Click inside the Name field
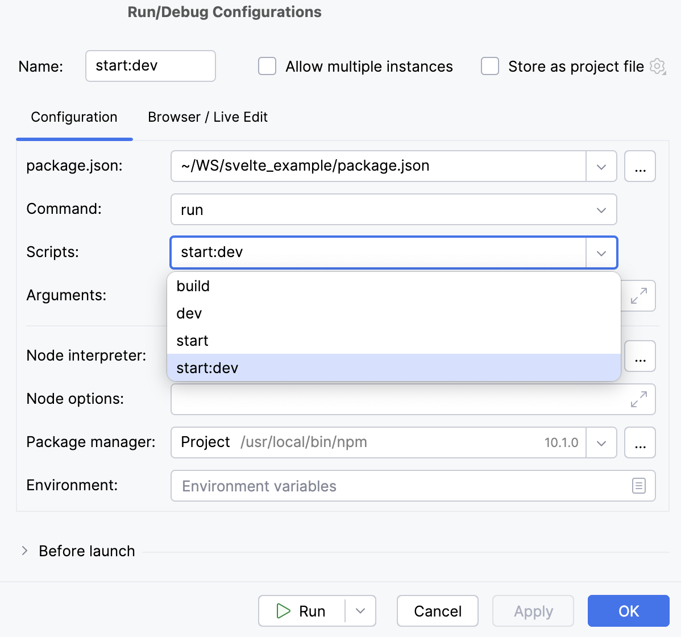Image resolution: width=681 pixels, height=637 pixels. (x=150, y=66)
